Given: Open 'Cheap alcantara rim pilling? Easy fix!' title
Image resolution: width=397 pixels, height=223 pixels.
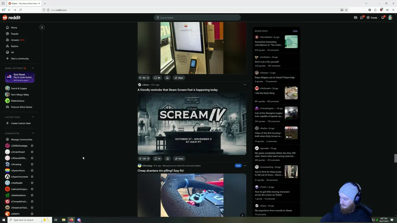Looking at the screenshot, I should point(161,171).
